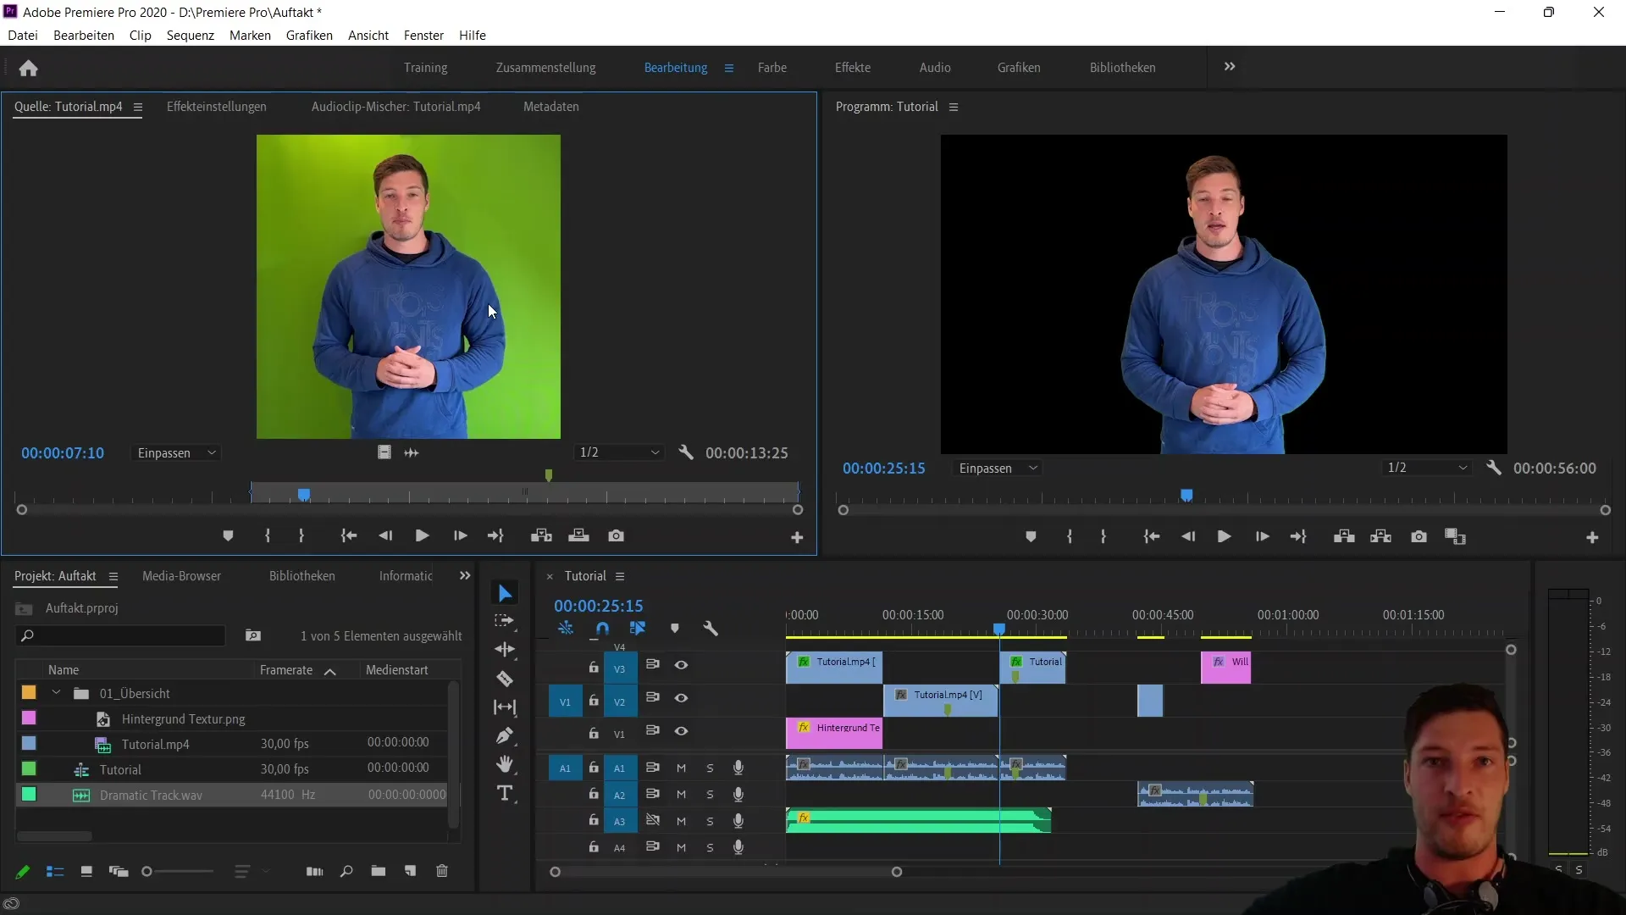Screen dimensions: 1626x915
Task: Select the Pen tool
Action: pyautogui.click(x=505, y=735)
